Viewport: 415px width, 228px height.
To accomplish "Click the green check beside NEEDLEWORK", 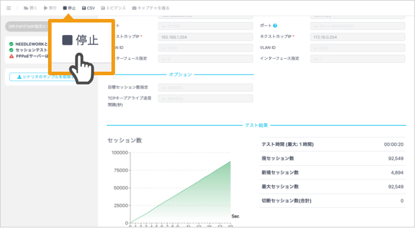I will pyautogui.click(x=11, y=44).
